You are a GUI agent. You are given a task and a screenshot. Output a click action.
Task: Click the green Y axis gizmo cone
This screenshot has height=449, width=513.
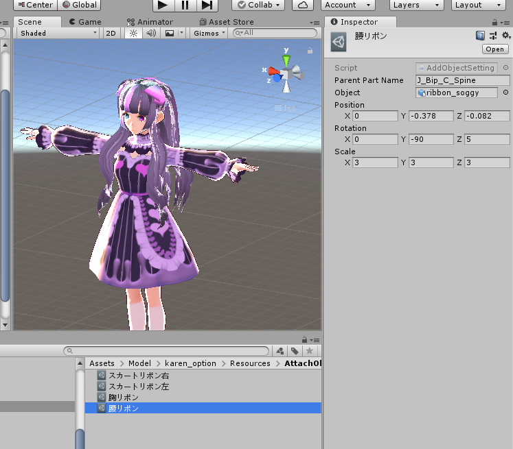[286, 60]
